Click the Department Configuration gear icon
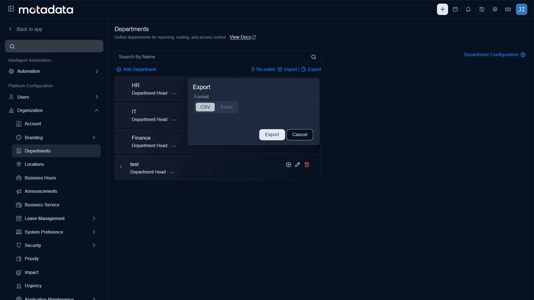 pyautogui.click(x=523, y=55)
